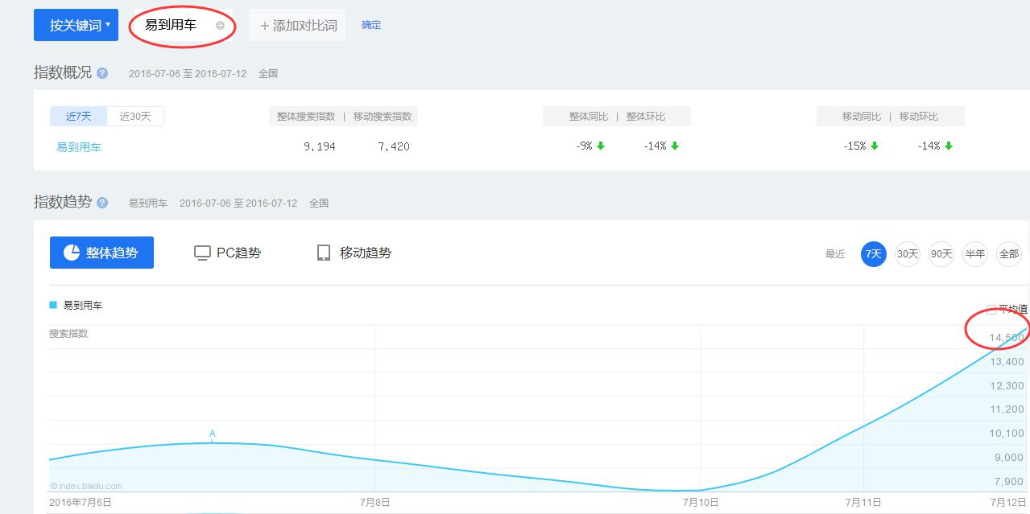
Task: Click help icon next to 指数概况
Action: click(102, 73)
